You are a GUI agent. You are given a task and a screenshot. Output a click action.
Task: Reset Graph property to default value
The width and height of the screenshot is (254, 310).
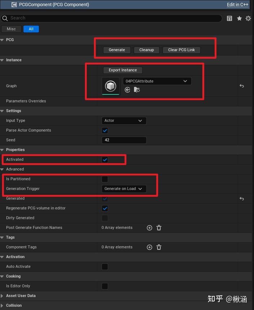[242, 86]
